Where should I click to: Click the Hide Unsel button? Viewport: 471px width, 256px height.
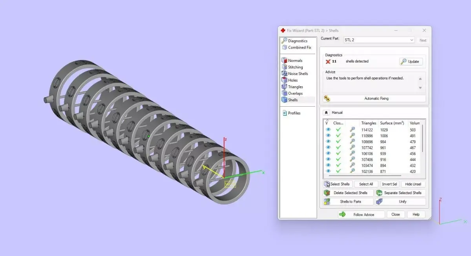pyautogui.click(x=413, y=184)
